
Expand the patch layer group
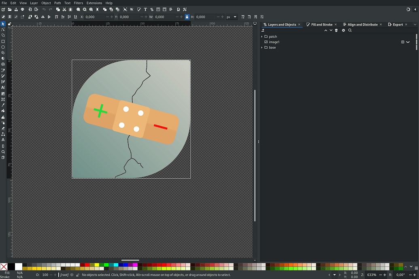pos(262,37)
